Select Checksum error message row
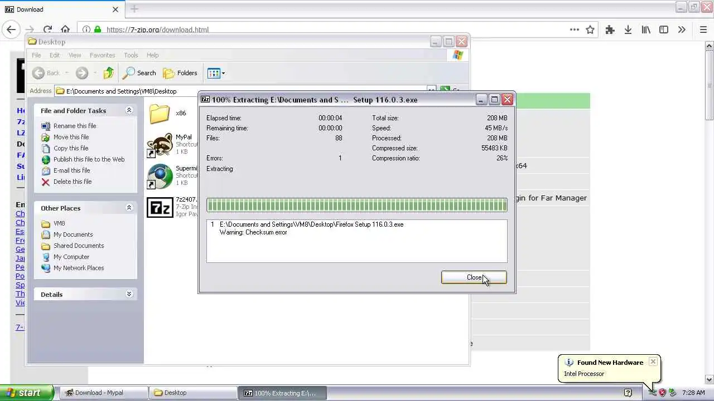The height and width of the screenshot is (401, 714). [x=253, y=232]
